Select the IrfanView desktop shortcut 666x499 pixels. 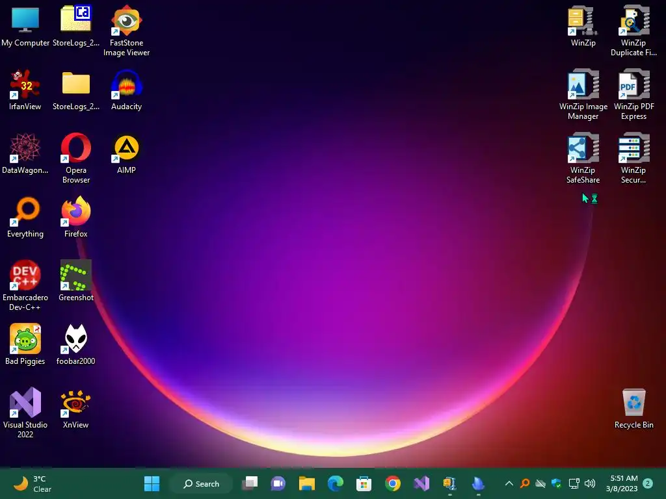(25, 90)
